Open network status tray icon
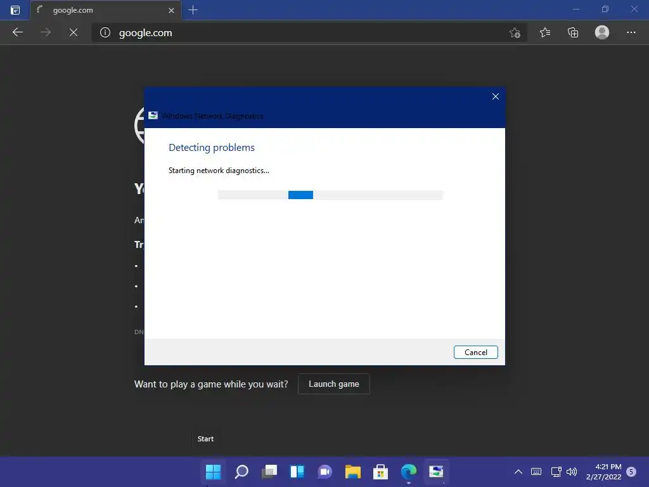 pyautogui.click(x=556, y=471)
